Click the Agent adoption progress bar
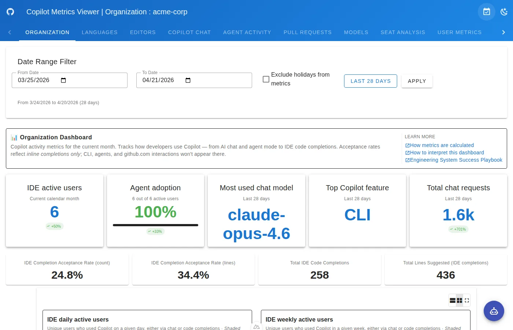The height and width of the screenshot is (330, 513). (x=155, y=225)
